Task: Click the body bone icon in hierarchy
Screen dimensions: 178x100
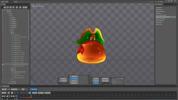Action: click(11, 17)
